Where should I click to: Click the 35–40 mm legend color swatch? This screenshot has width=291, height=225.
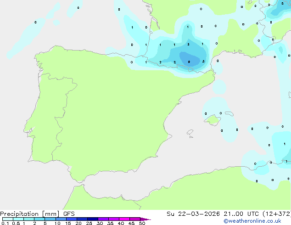[114, 219]
